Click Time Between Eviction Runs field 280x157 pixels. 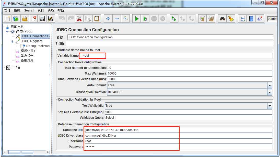190,79
